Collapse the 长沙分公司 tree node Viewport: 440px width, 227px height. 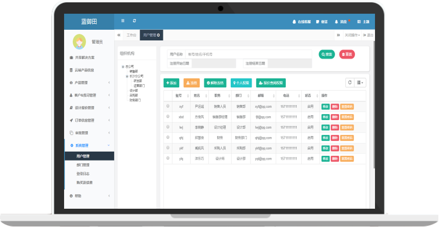tap(127, 76)
